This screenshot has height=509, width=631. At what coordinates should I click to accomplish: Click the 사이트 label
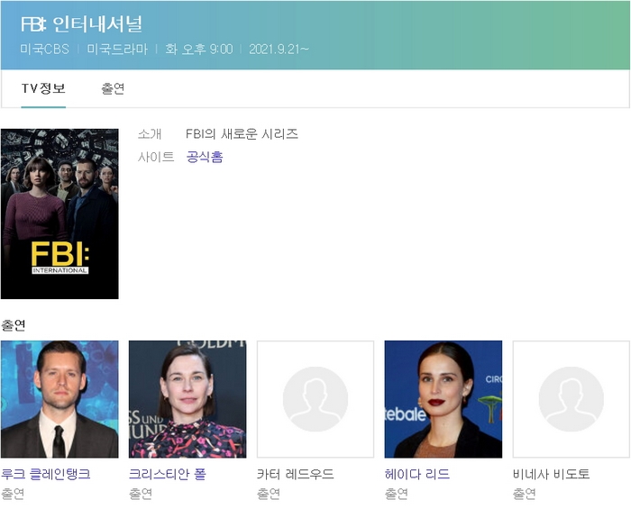coord(156,157)
